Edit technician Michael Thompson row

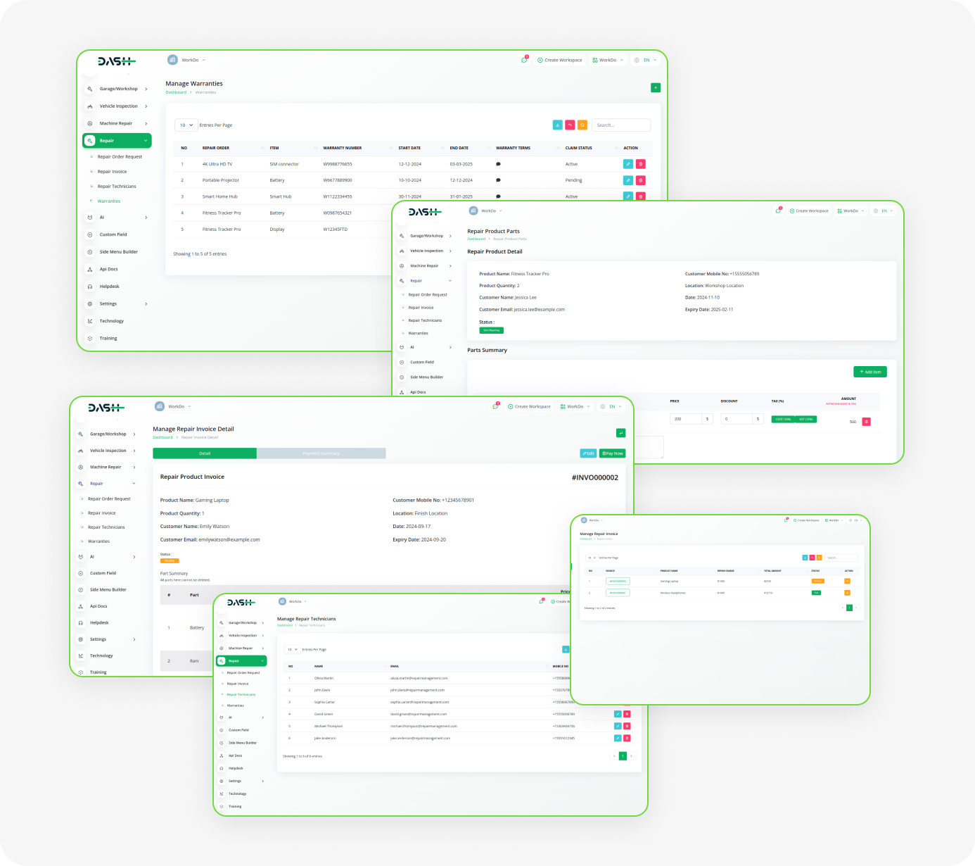tap(618, 726)
